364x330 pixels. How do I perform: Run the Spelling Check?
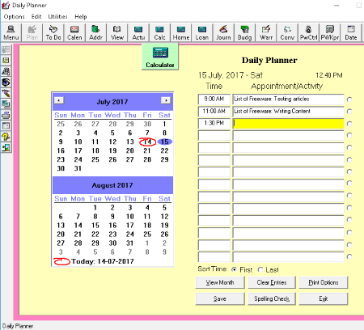[x=272, y=298]
